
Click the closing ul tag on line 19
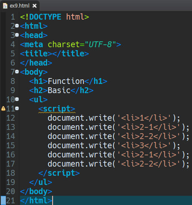pos(41,182)
